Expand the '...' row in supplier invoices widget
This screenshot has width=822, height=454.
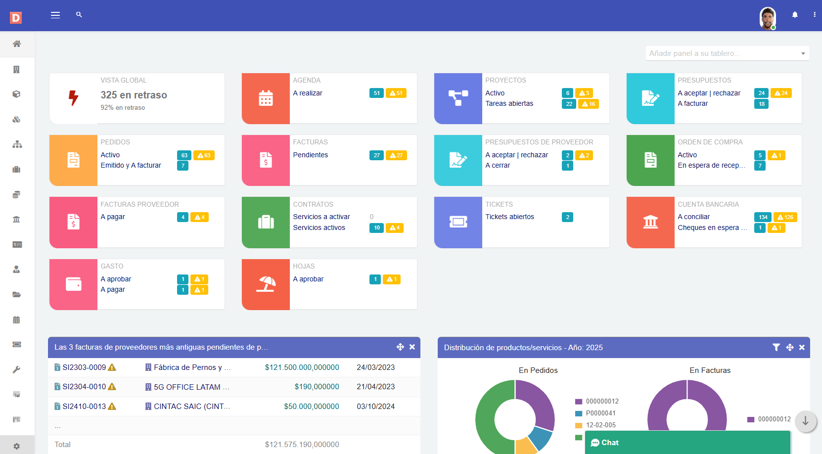click(57, 425)
